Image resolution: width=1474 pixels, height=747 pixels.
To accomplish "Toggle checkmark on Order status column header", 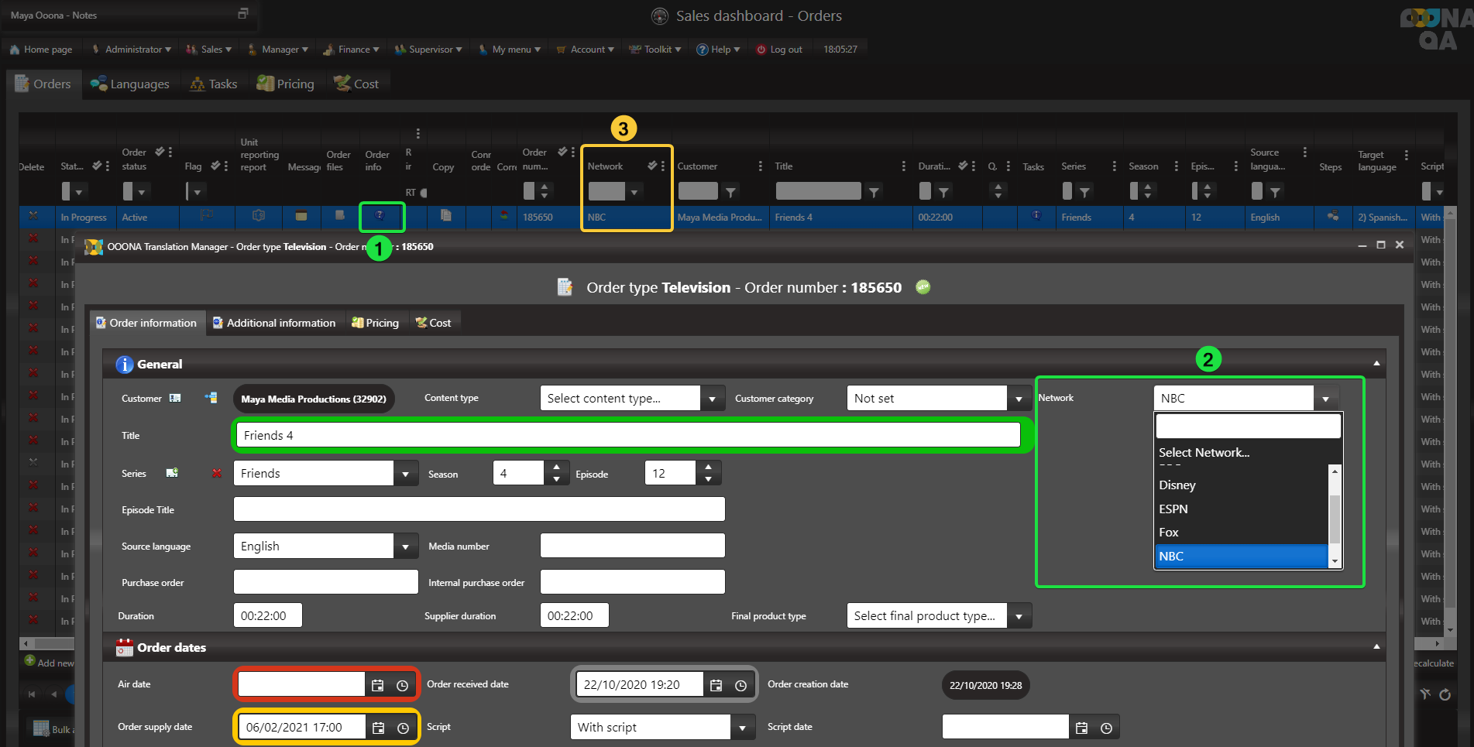I will [x=160, y=152].
